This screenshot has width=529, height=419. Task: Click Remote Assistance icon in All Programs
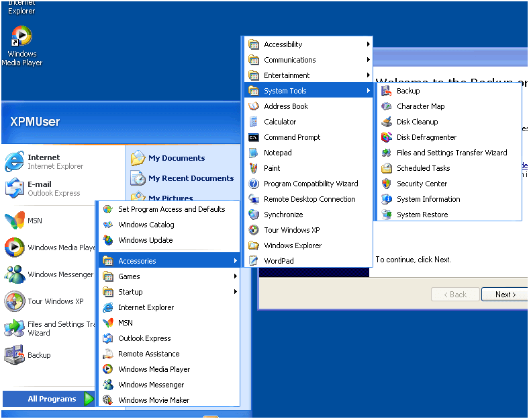click(x=108, y=354)
